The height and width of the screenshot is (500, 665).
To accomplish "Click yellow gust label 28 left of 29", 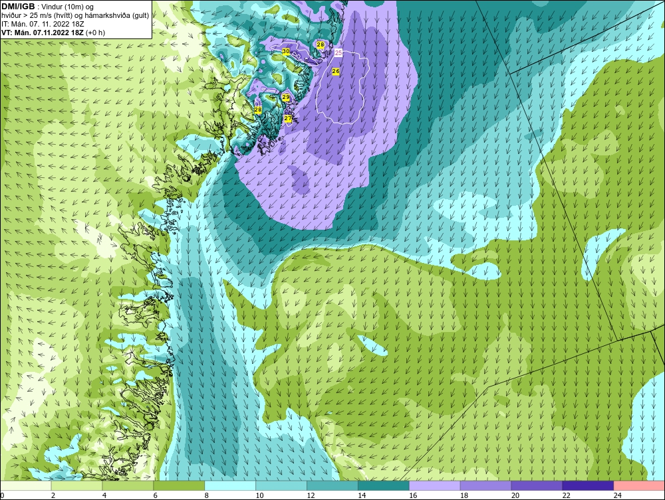I will tap(258, 110).
